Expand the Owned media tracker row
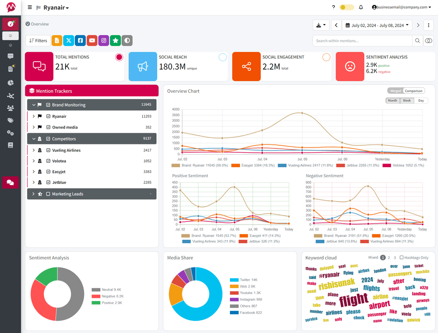 (x=34, y=127)
